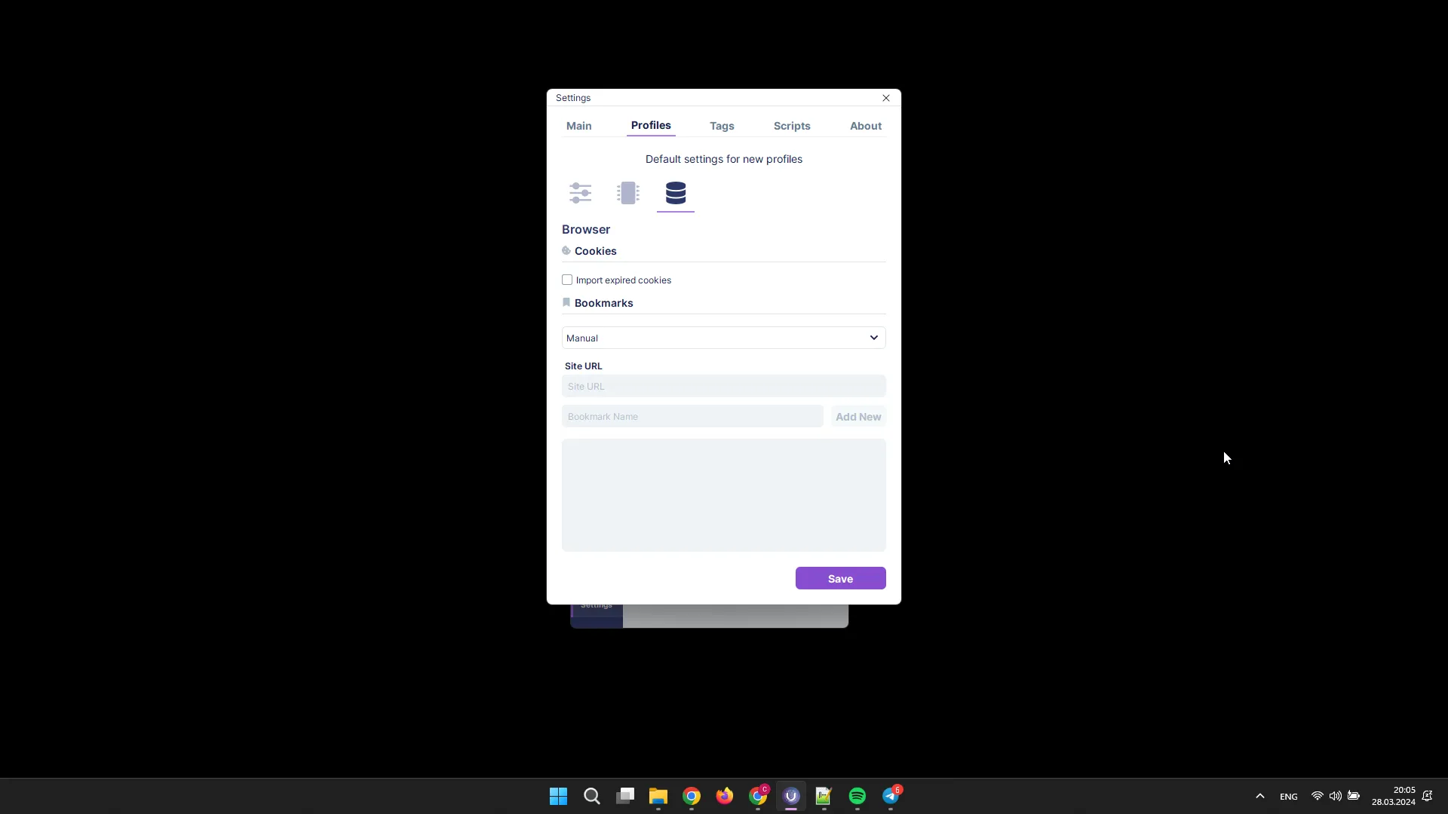1448x814 pixels.
Task: Click the list/columns icon in profile settings
Action: pyautogui.click(x=628, y=193)
